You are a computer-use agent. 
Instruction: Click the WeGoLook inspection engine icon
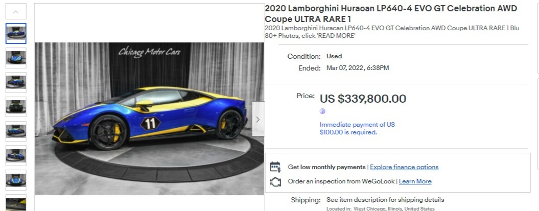click(x=275, y=181)
